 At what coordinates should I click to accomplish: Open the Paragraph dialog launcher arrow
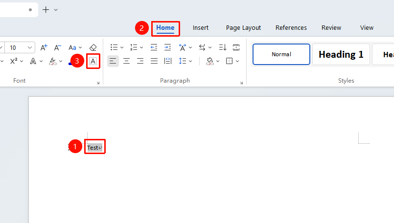pyautogui.click(x=241, y=83)
